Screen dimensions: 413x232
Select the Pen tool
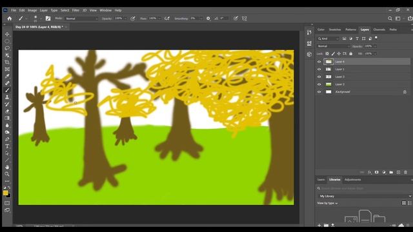coord(7,139)
